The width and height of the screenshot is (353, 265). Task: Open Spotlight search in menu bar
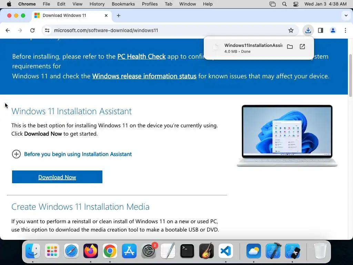(284, 4)
